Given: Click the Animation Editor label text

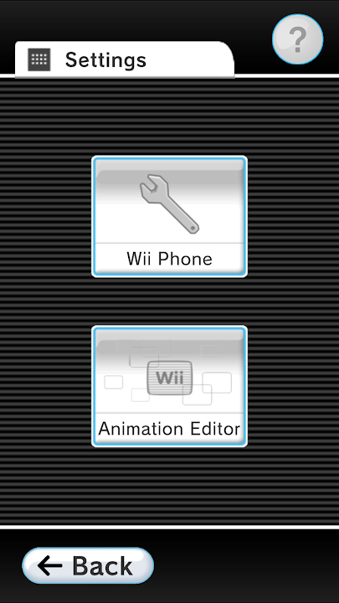Looking at the screenshot, I should 169,429.
